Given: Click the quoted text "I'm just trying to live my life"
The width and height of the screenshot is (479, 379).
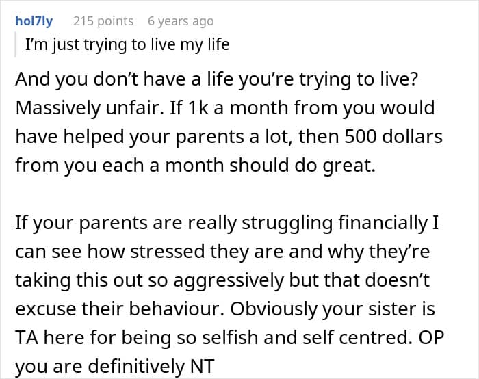Looking at the screenshot, I should pos(127,46).
